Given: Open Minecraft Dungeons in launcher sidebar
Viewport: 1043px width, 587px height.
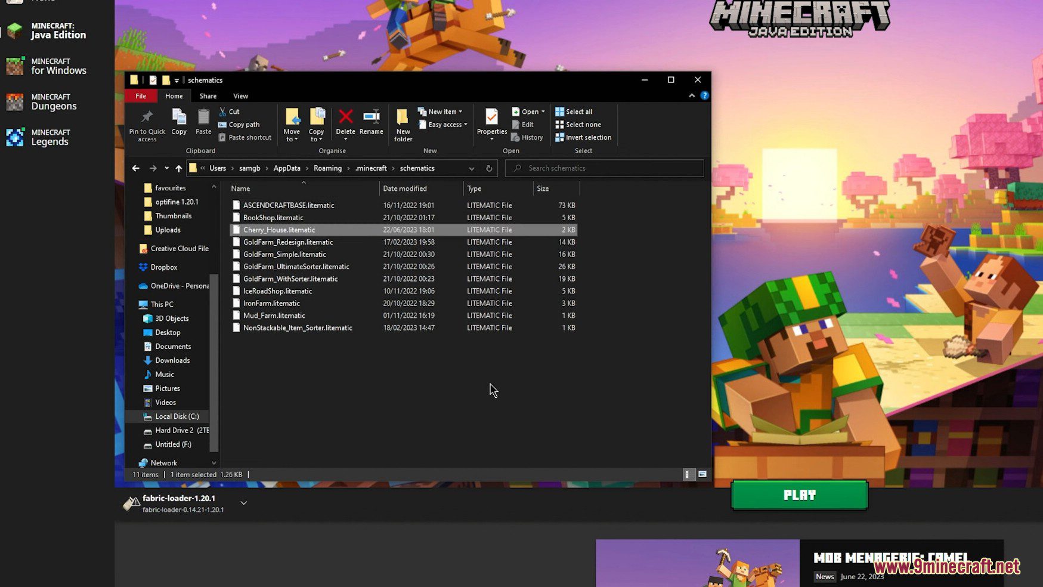Looking at the screenshot, I should tap(54, 101).
